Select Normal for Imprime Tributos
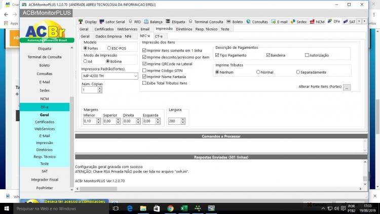Image resolution: width=380 pixels, height=214 pixels. click(258, 73)
